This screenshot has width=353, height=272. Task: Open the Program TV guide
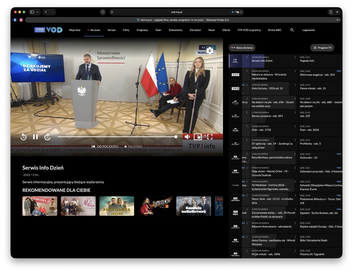(322, 47)
